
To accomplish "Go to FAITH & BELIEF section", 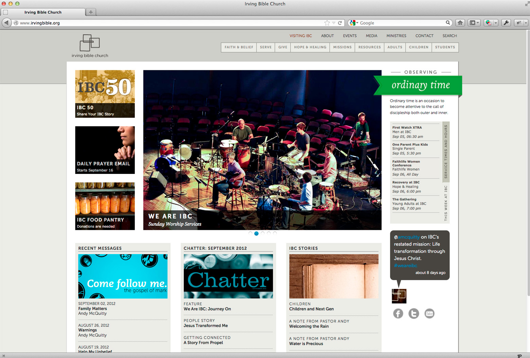I will pyautogui.click(x=239, y=47).
